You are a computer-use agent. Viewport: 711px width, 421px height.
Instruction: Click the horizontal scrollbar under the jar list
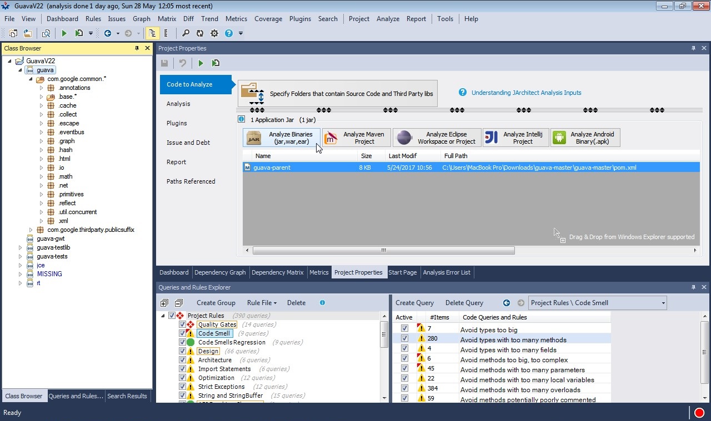pyautogui.click(x=383, y=251)
